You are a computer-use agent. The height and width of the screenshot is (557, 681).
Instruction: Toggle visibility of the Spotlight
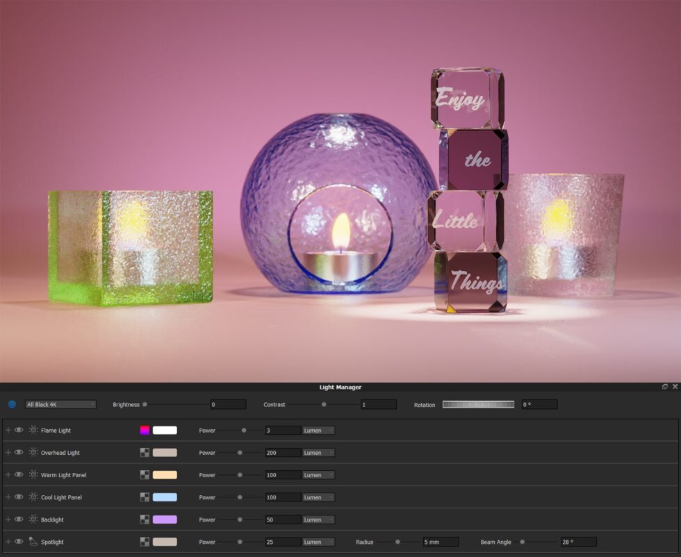[x=19, y=542]
